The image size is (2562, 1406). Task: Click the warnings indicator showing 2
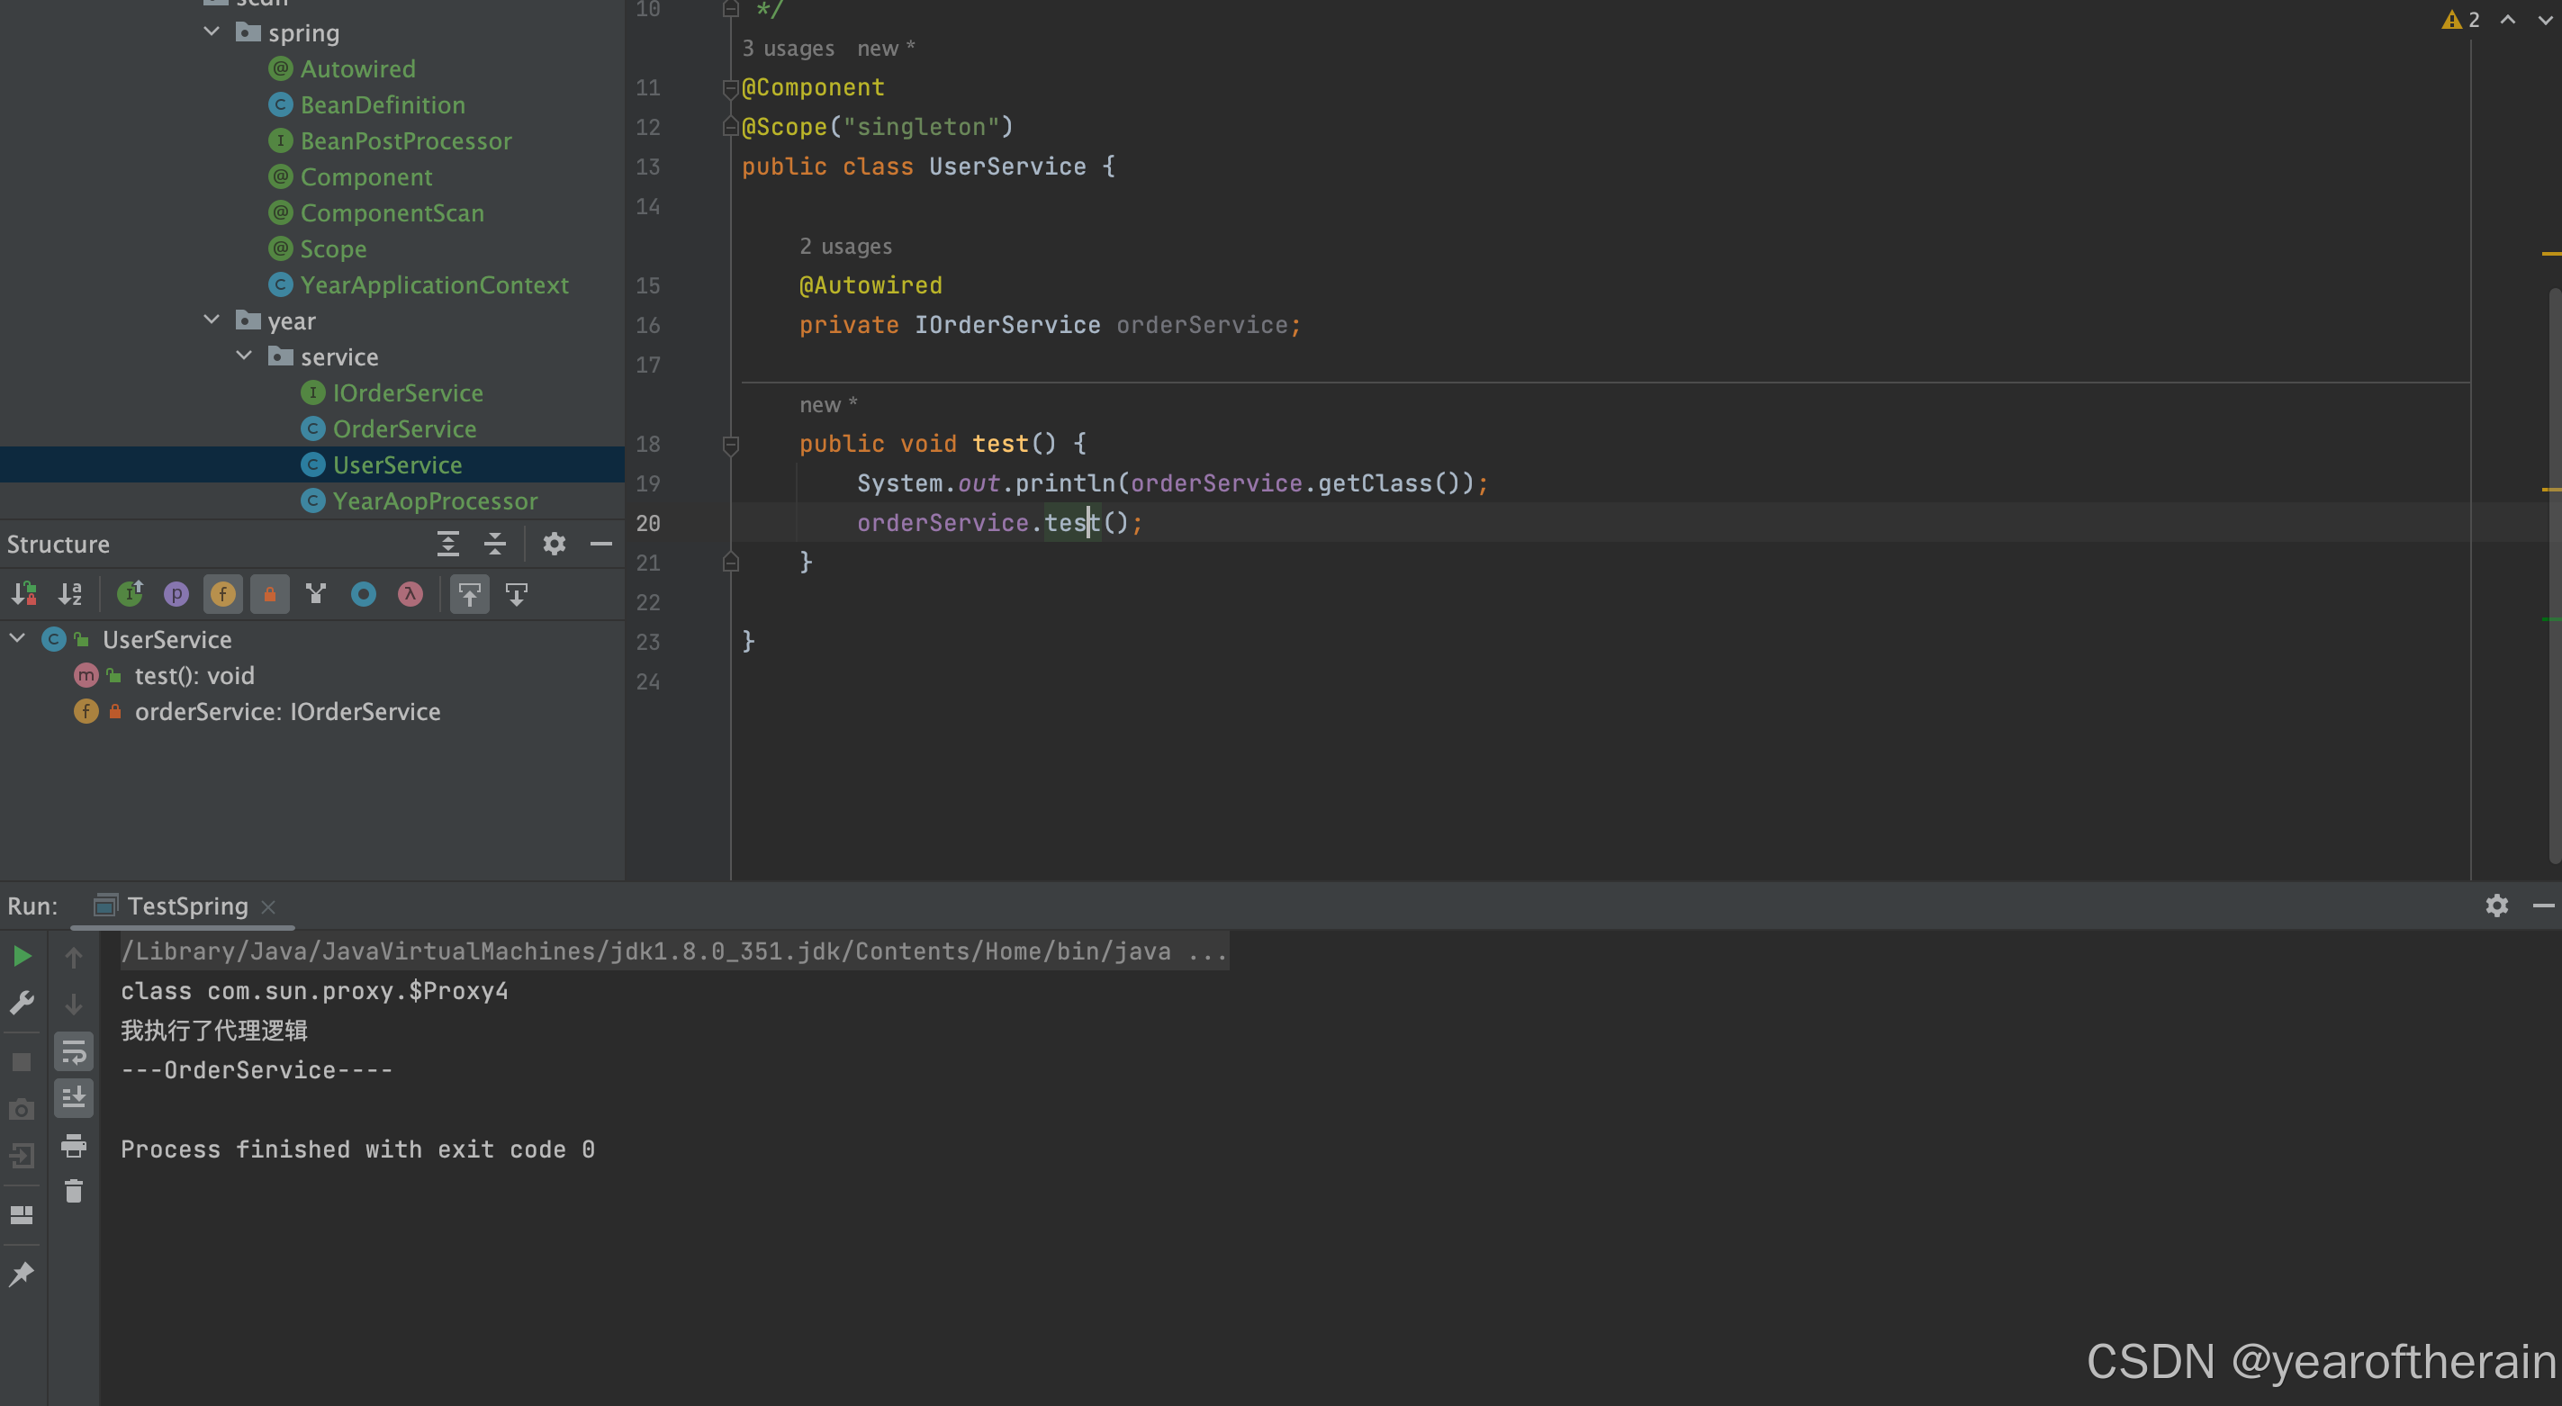coord(2460,20)
